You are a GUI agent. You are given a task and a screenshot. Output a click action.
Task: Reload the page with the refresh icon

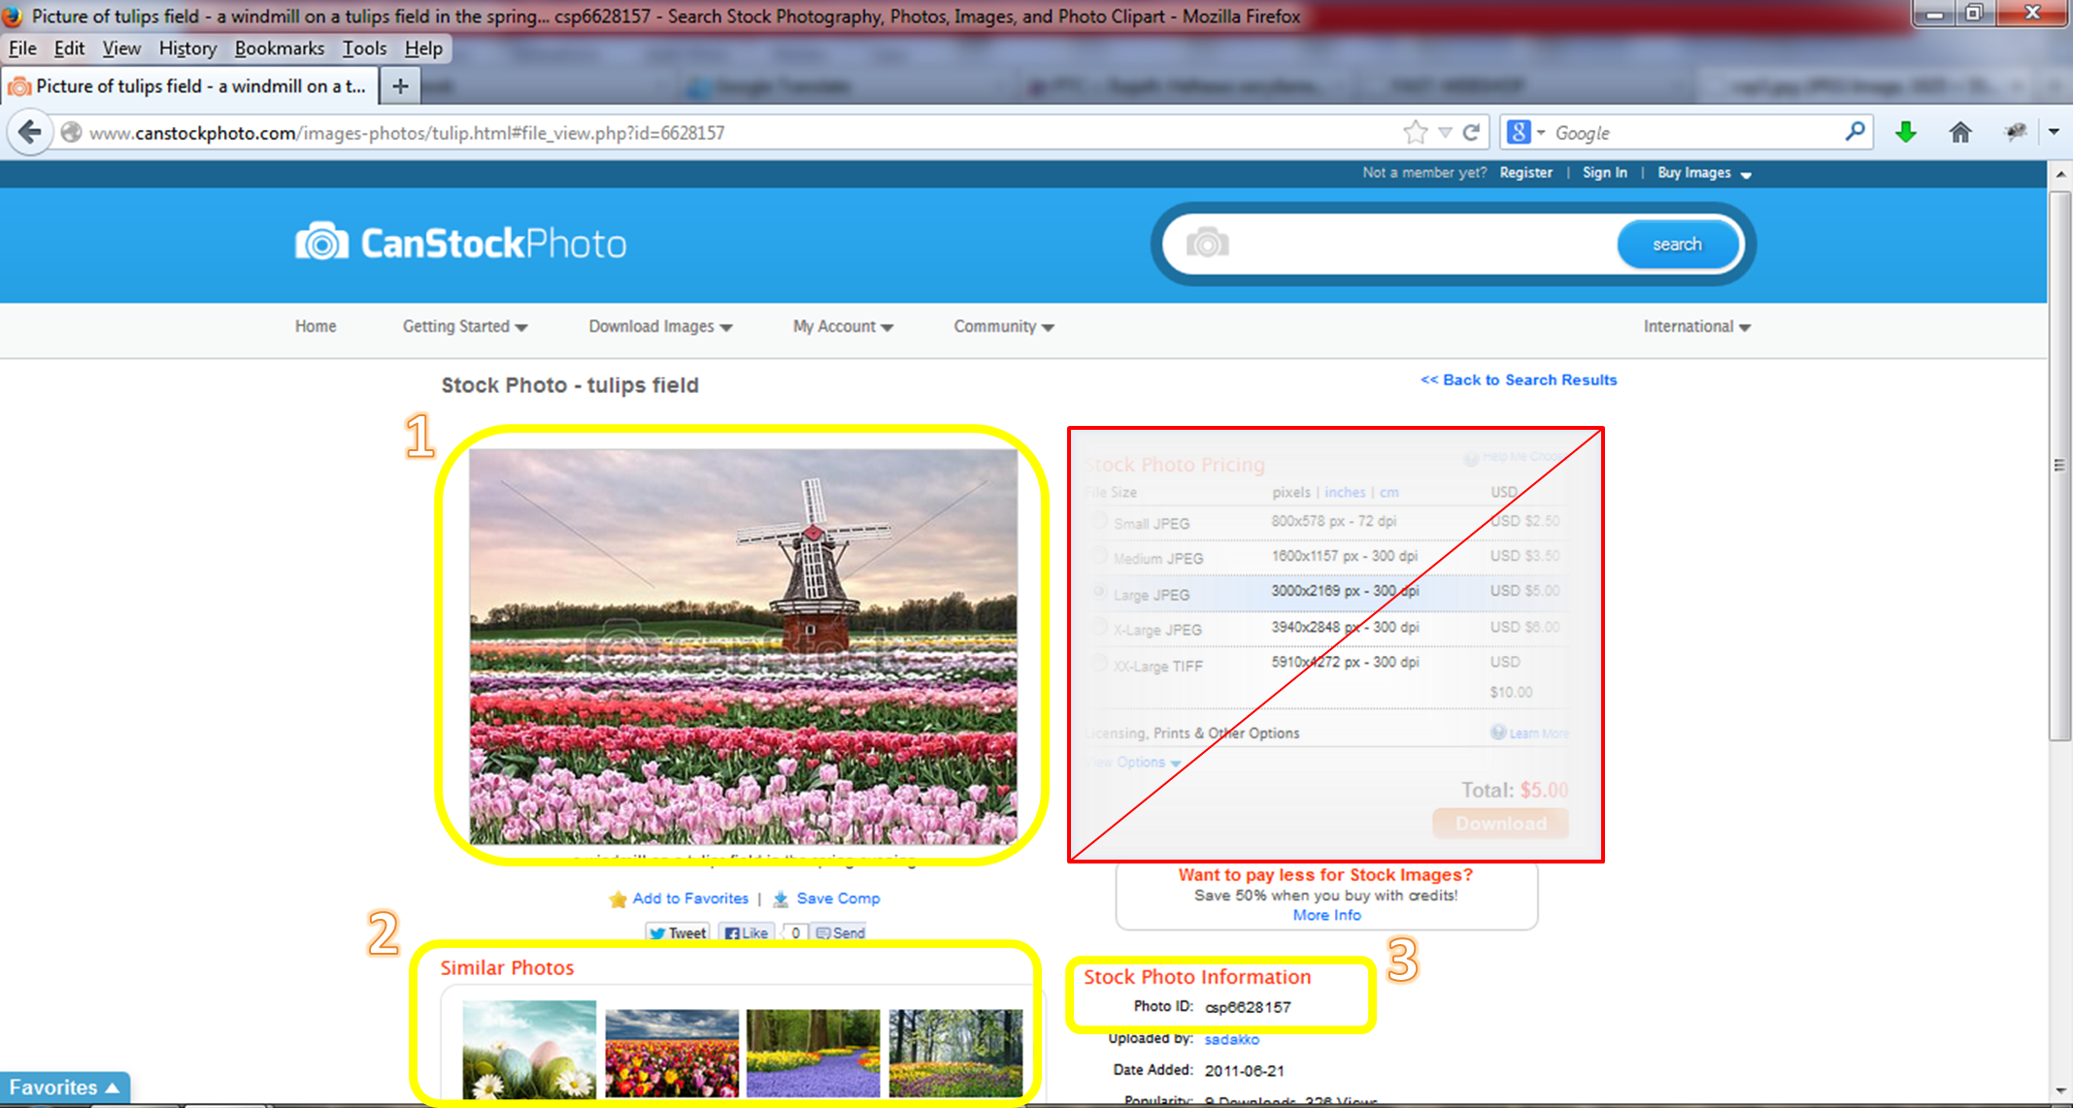click(1471, 132)
